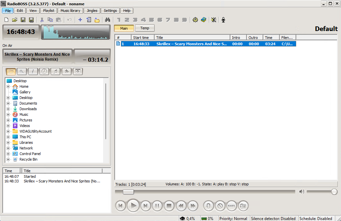
Task: Switch to the Temp playlist tab
Action: click(x=144, y=28)
